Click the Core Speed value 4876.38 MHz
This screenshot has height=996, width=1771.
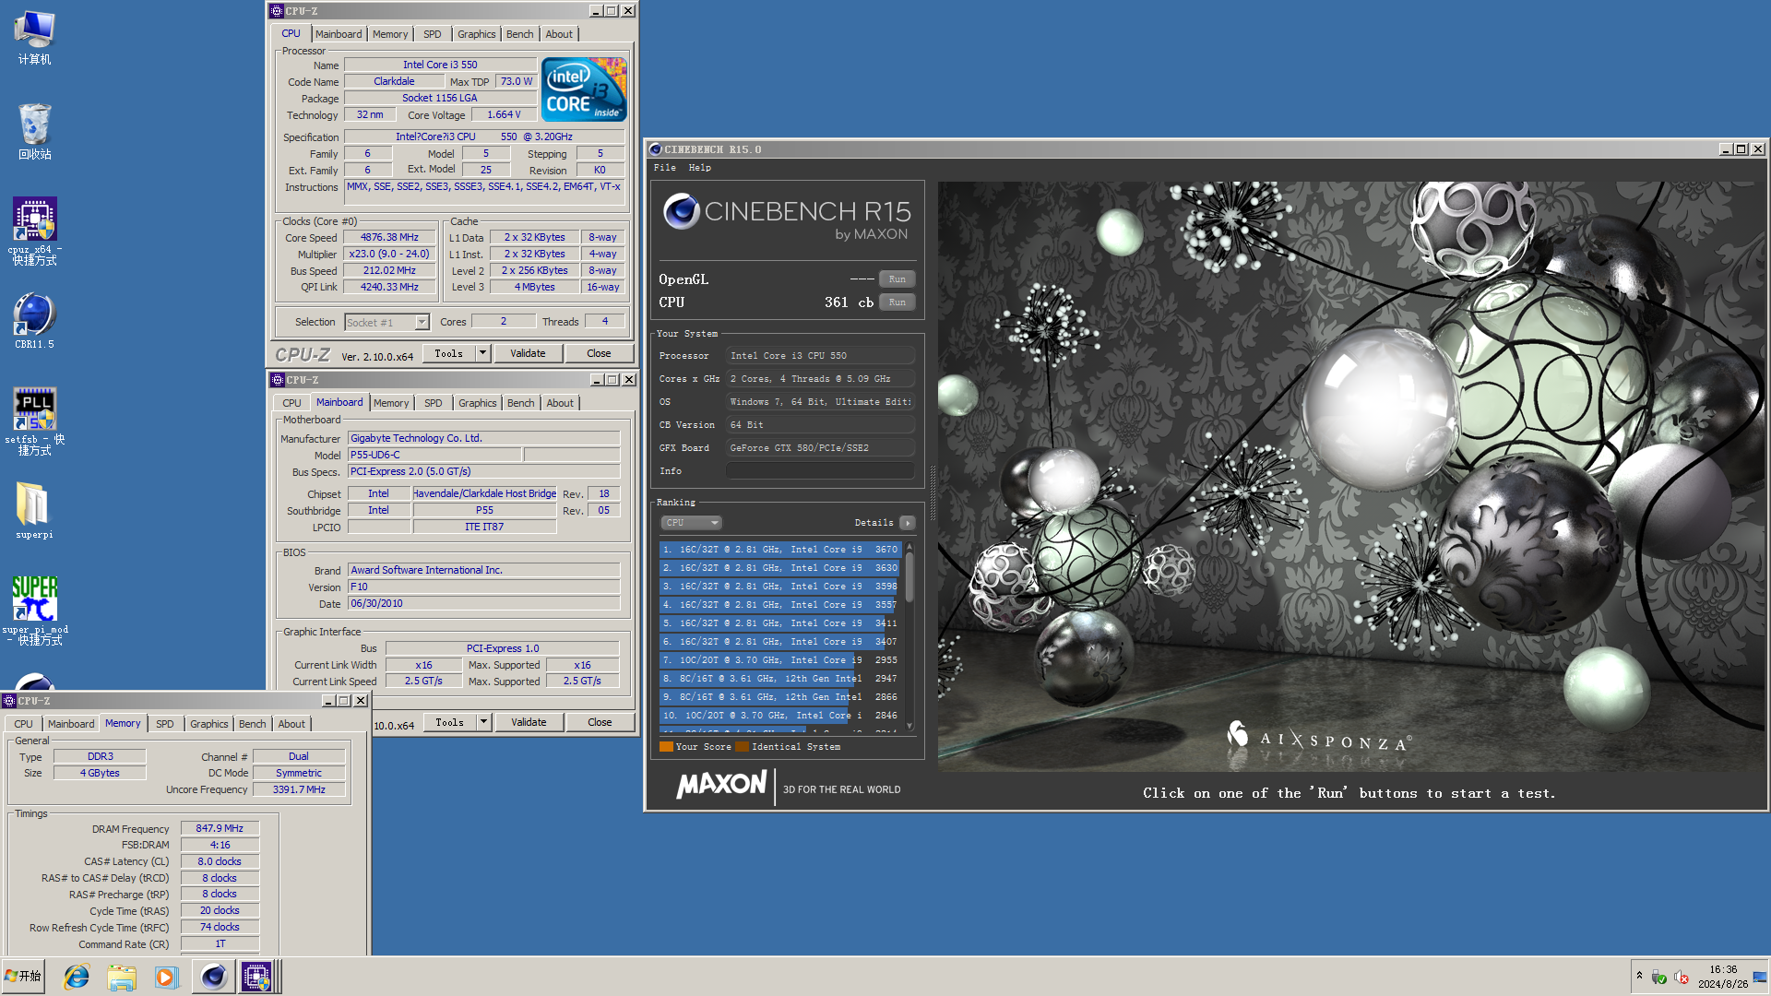tap(389, 238)
